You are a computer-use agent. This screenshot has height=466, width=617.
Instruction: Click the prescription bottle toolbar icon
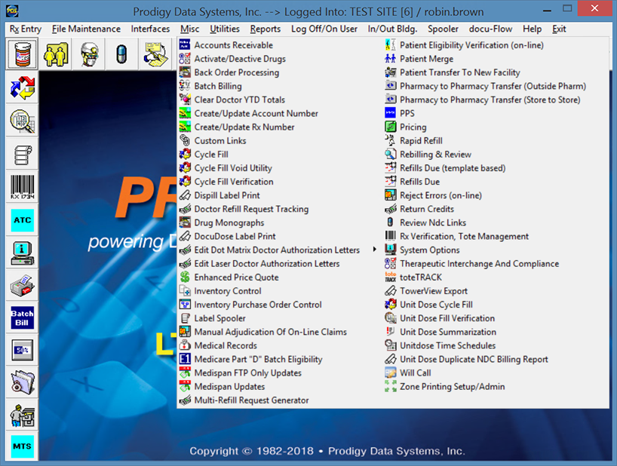23,55
